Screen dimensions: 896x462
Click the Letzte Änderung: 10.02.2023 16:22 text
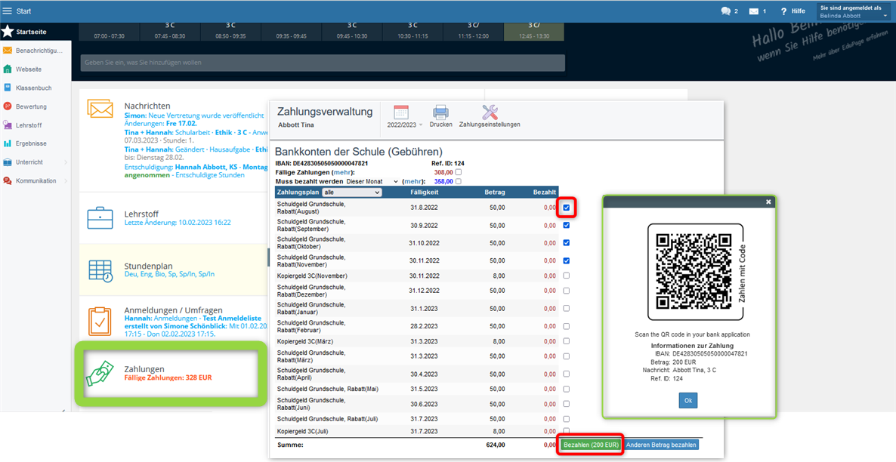tap(178, 222)
